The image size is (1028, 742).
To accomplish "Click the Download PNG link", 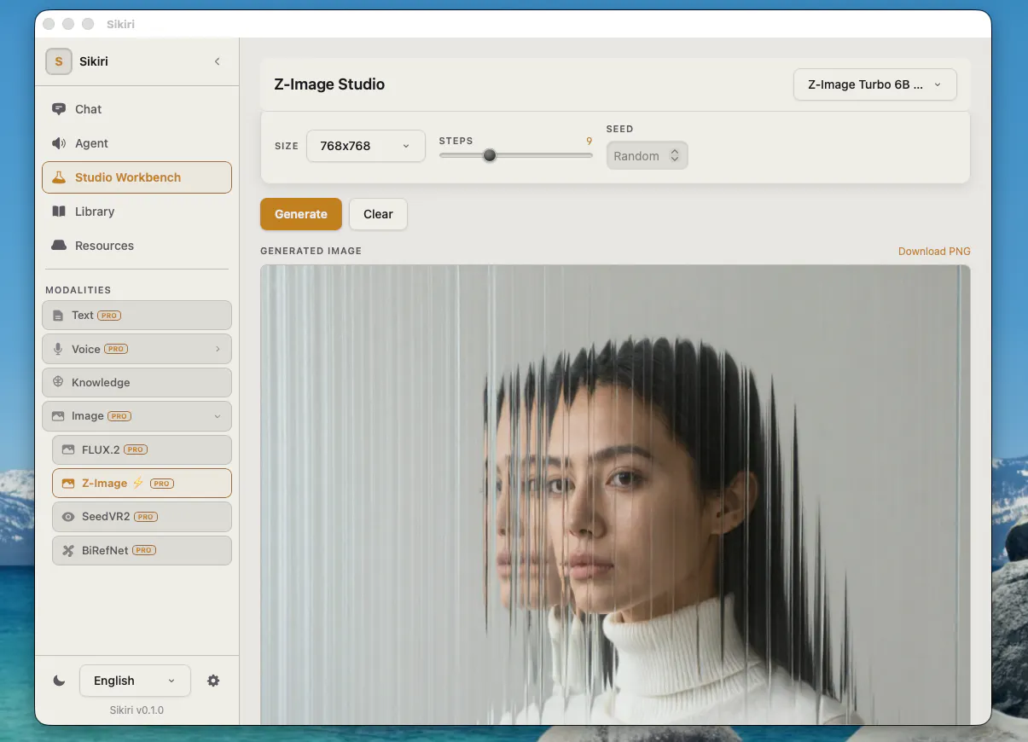I will pyautogui.click(x=934, y=252).
